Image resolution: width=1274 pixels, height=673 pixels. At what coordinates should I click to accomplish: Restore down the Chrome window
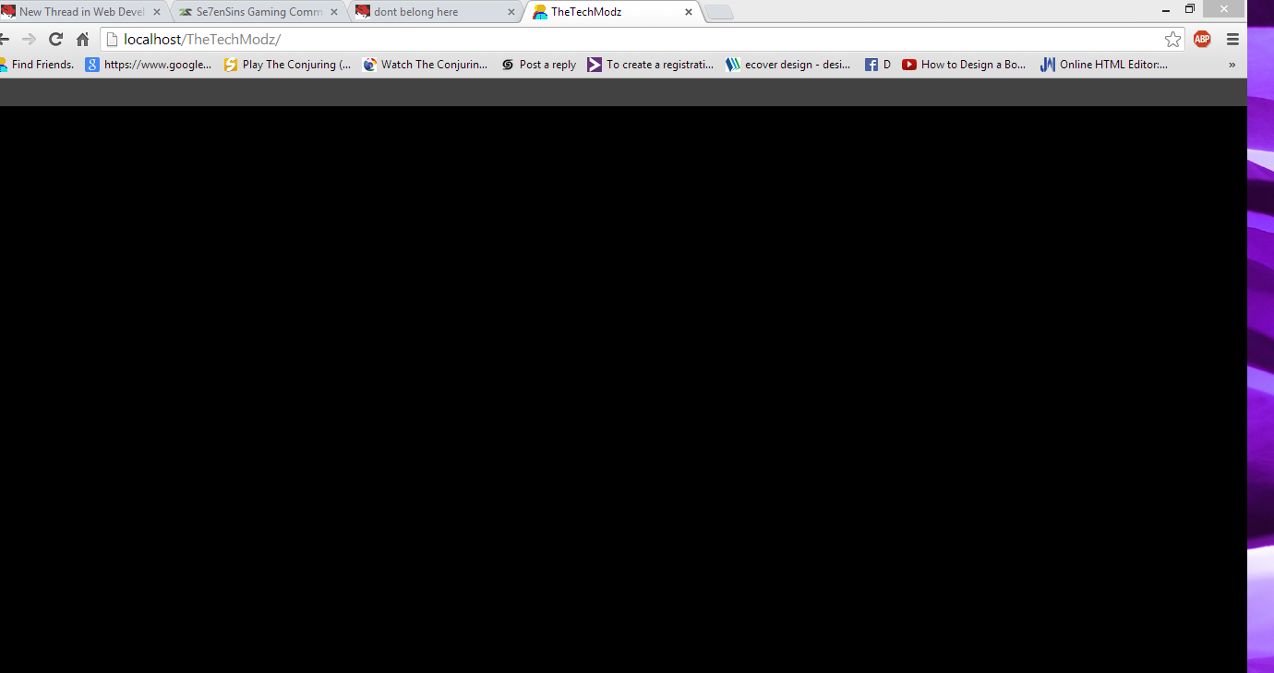(x=1190, y=8)
